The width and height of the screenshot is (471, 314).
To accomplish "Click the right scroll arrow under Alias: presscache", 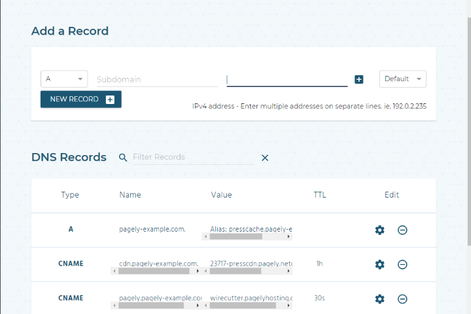I will (x=288, y=237).
